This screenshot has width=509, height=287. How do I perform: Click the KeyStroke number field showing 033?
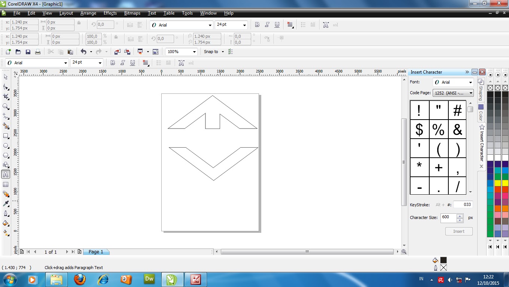pyautogui.click(x=463, y=204)
